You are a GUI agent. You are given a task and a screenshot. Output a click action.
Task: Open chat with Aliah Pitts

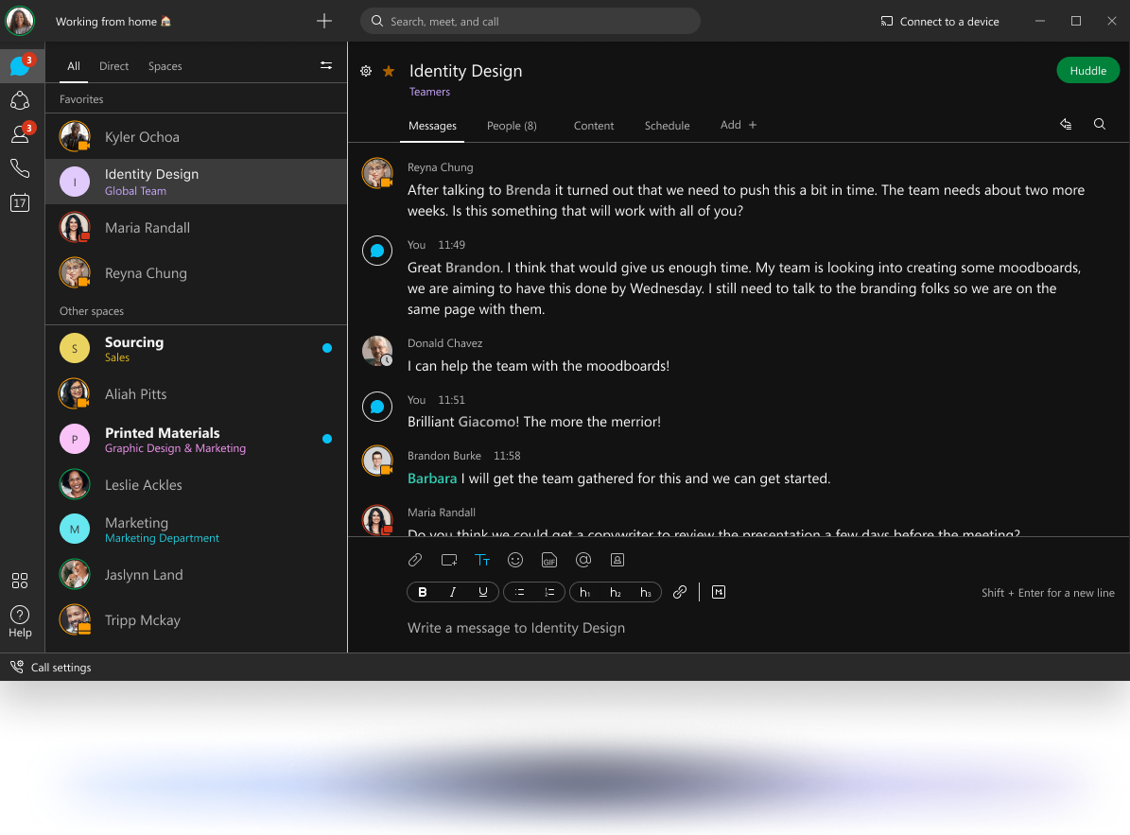196,393
